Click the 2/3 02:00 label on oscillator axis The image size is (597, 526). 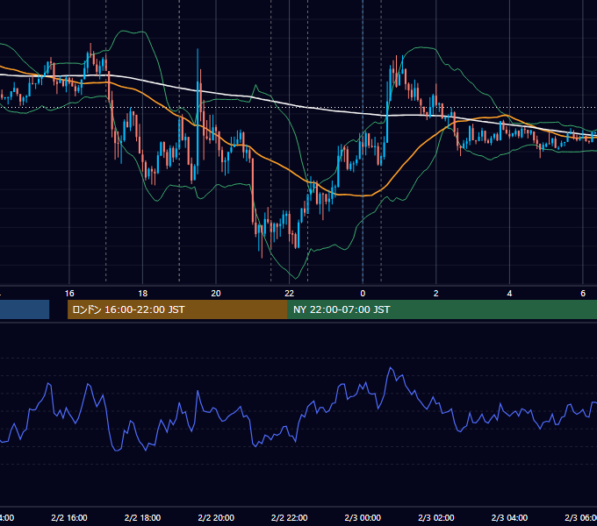[x=436, y=517]
